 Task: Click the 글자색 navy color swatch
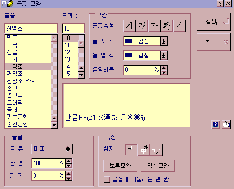coord(128,41)
